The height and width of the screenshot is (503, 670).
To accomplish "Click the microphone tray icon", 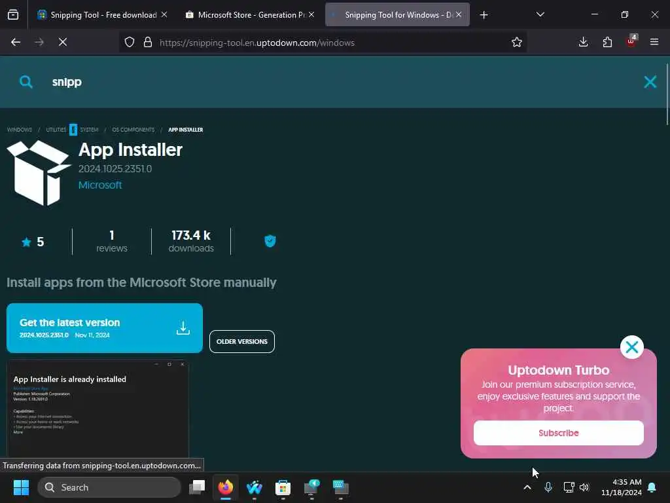I will [x=548, y=487].
